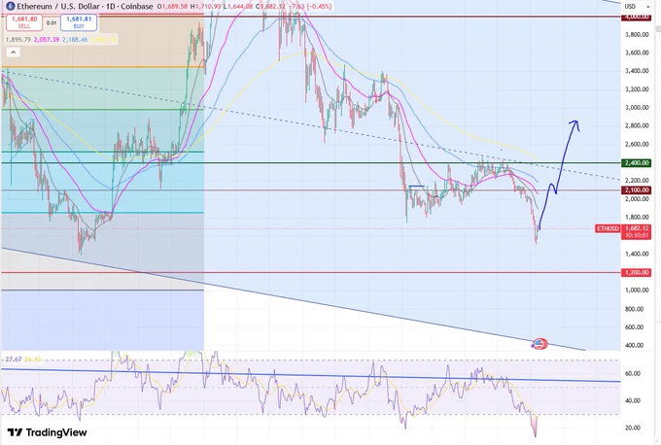Viewport: 661px width, 445px height.
Task: Click the yellow RSI average value 26.42
Action: [32, 359]
